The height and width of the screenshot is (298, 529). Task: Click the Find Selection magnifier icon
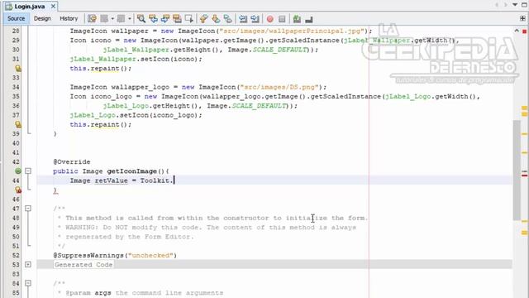coord(141,18)
